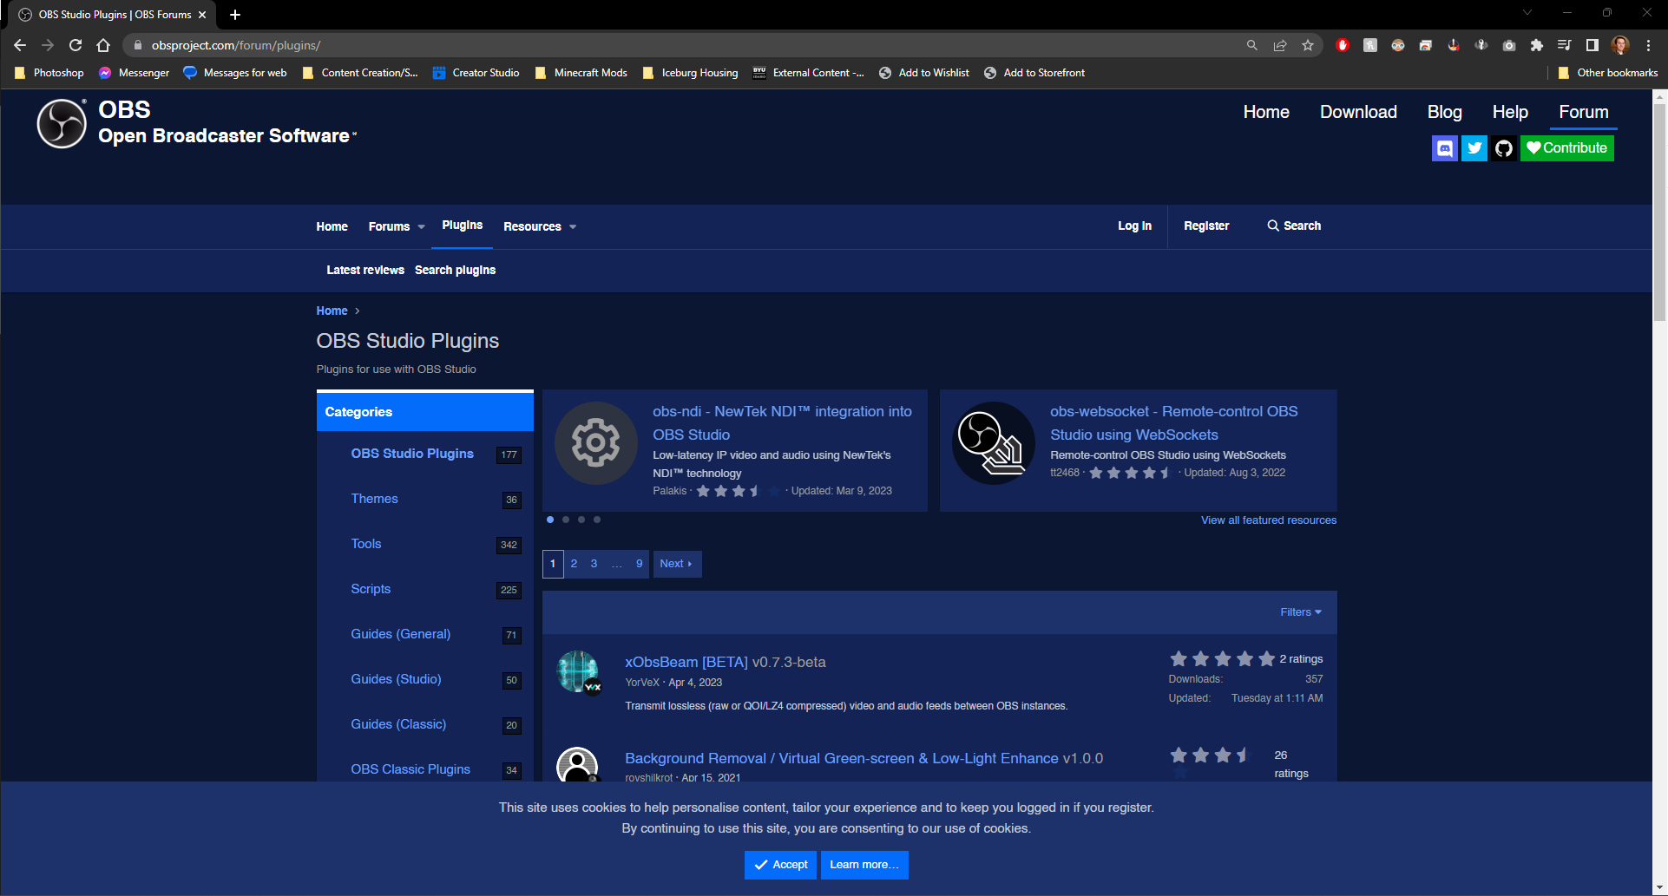Close the OBS Forums browser tab
Viewport: 1668px width, 896px height.
pos(202,15)
